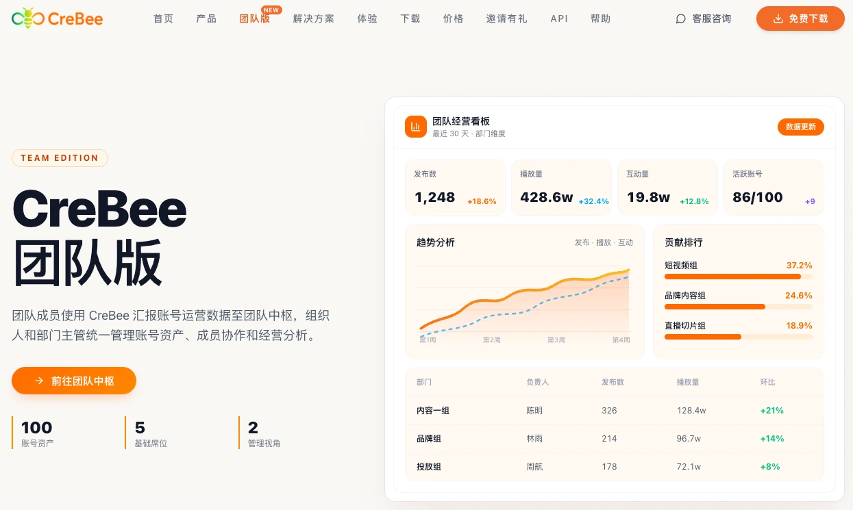Viewport: 853px width, 510px height.
Task: Click the CreBee bee logo icon
Action: point(28,18)
